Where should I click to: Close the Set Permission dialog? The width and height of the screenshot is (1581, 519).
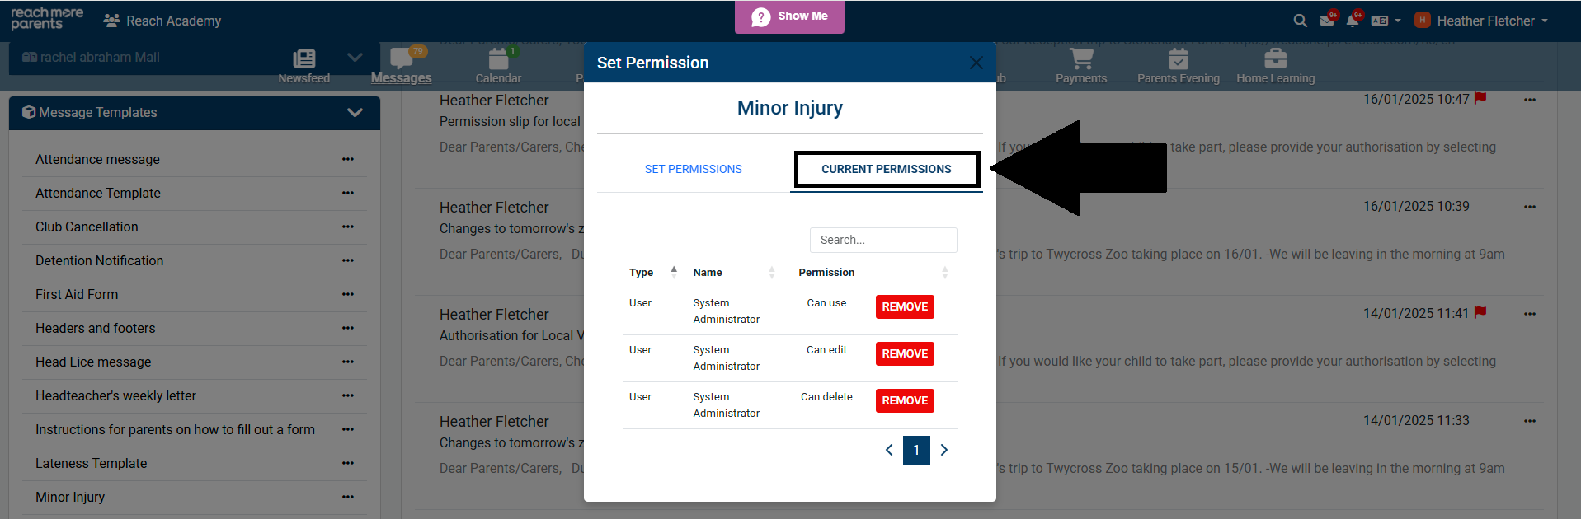[x=976, y=63]
